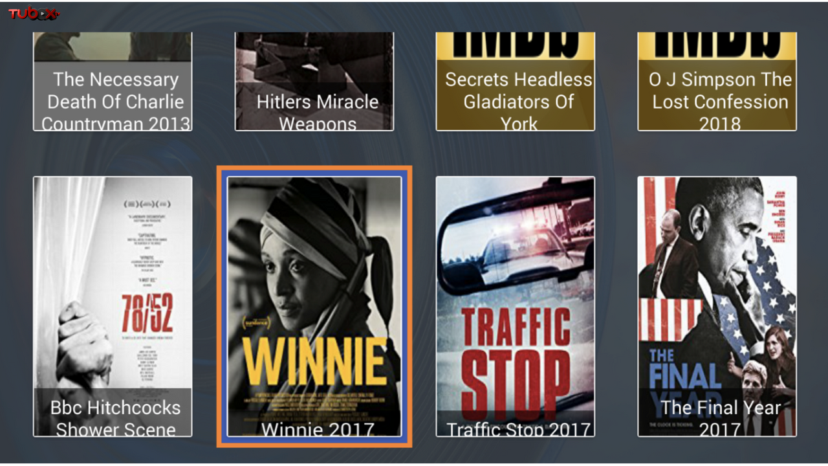Open the Winnie 2017 movie poster
The width and height of the screenshot is (828, 466).
pyautogui.click(x=314, y=306)
